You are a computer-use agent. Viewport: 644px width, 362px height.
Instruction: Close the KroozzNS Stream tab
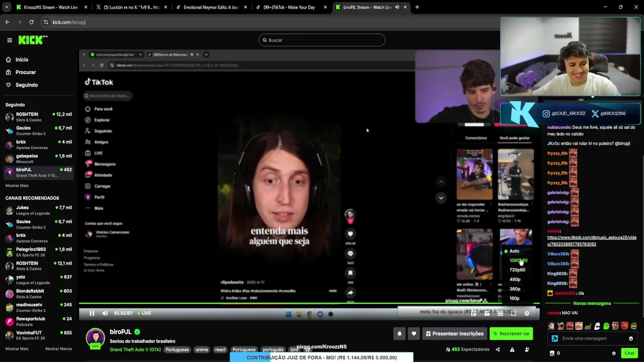click(x=86, y=7)
